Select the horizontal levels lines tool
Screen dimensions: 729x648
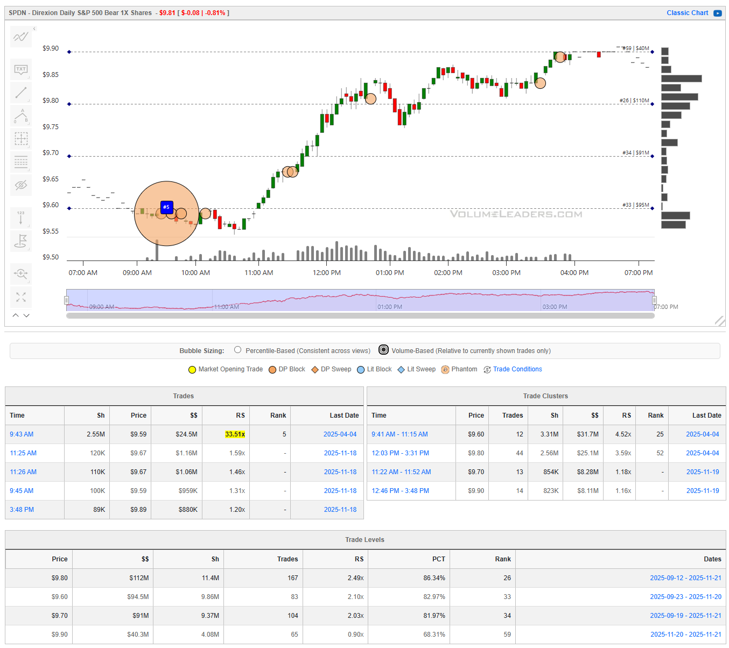pos(21,162)
